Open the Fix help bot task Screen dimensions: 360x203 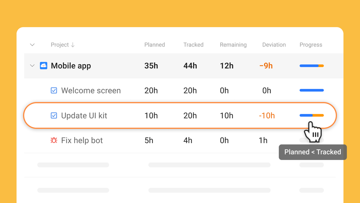tap(82, 140)
